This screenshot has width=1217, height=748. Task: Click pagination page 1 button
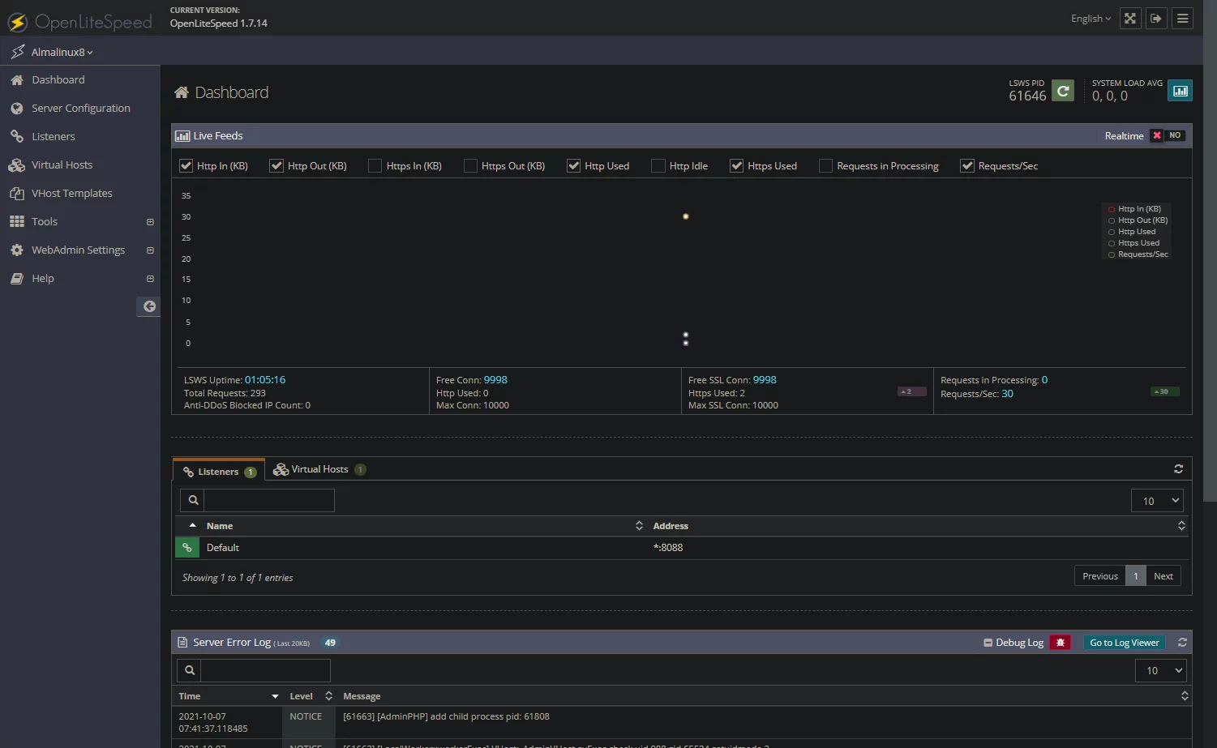[x=1136, y=576]
